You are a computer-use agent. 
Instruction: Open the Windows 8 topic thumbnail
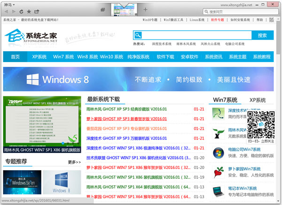pos(62,182)
